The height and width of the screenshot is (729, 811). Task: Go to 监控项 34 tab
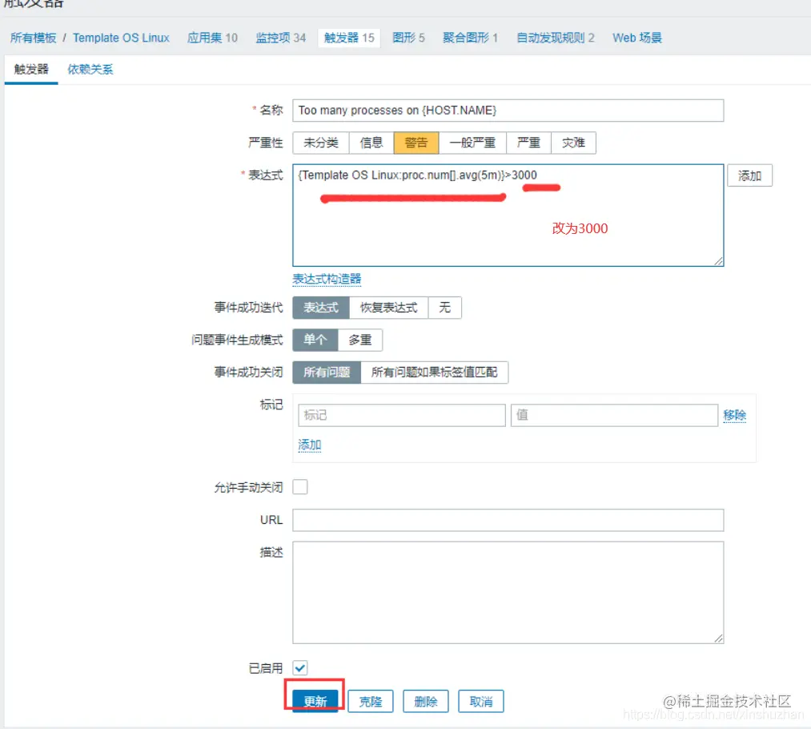click(281, 38)
